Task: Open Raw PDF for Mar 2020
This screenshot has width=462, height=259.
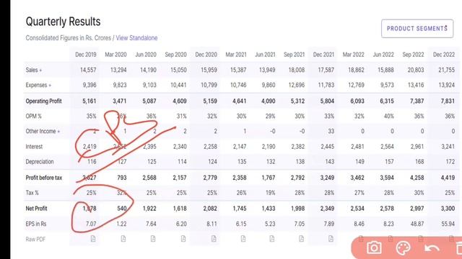Action: (123, 239)
